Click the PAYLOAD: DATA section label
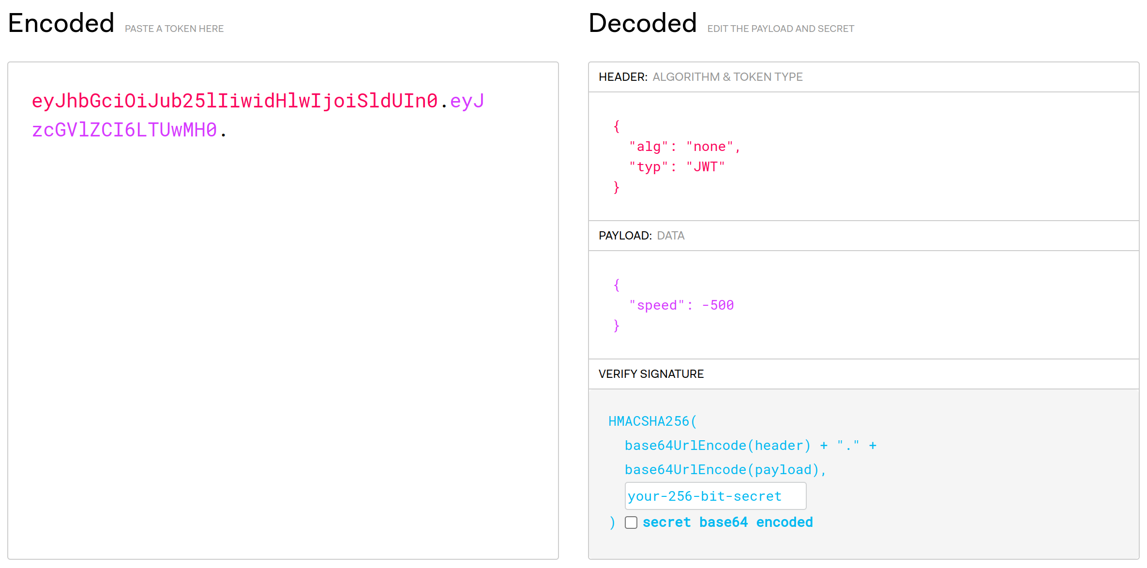The width and height of the screenshot is (1147, 568). [641, 236]
